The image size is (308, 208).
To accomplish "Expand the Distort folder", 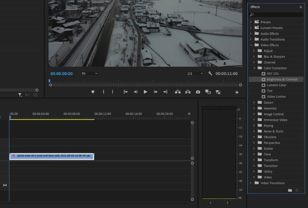I will pos(254,102).
